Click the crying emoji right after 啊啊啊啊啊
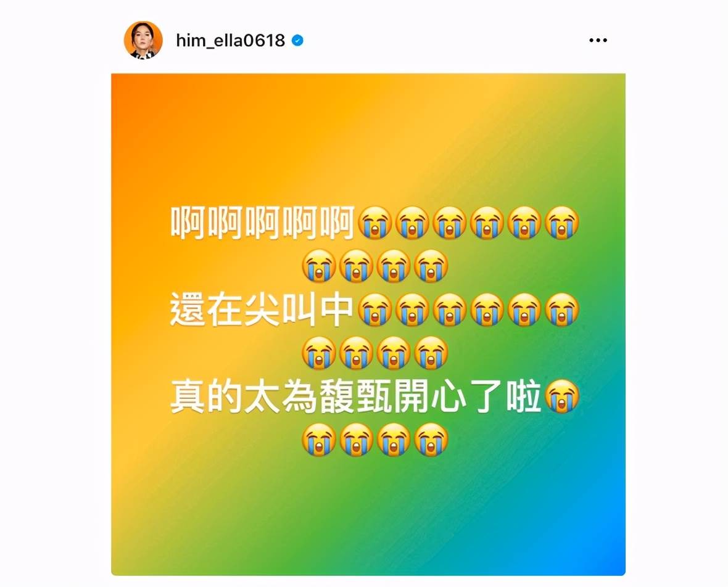Viewport: 728px width, 587px height. (375, 223)
